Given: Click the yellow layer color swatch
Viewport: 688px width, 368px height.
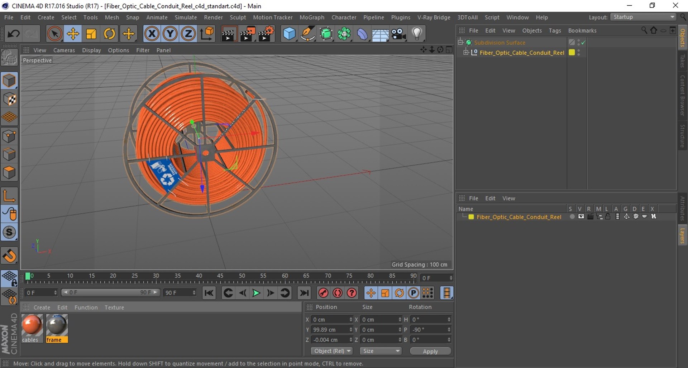Looking at the screenshot, I should tap(471, 217).
